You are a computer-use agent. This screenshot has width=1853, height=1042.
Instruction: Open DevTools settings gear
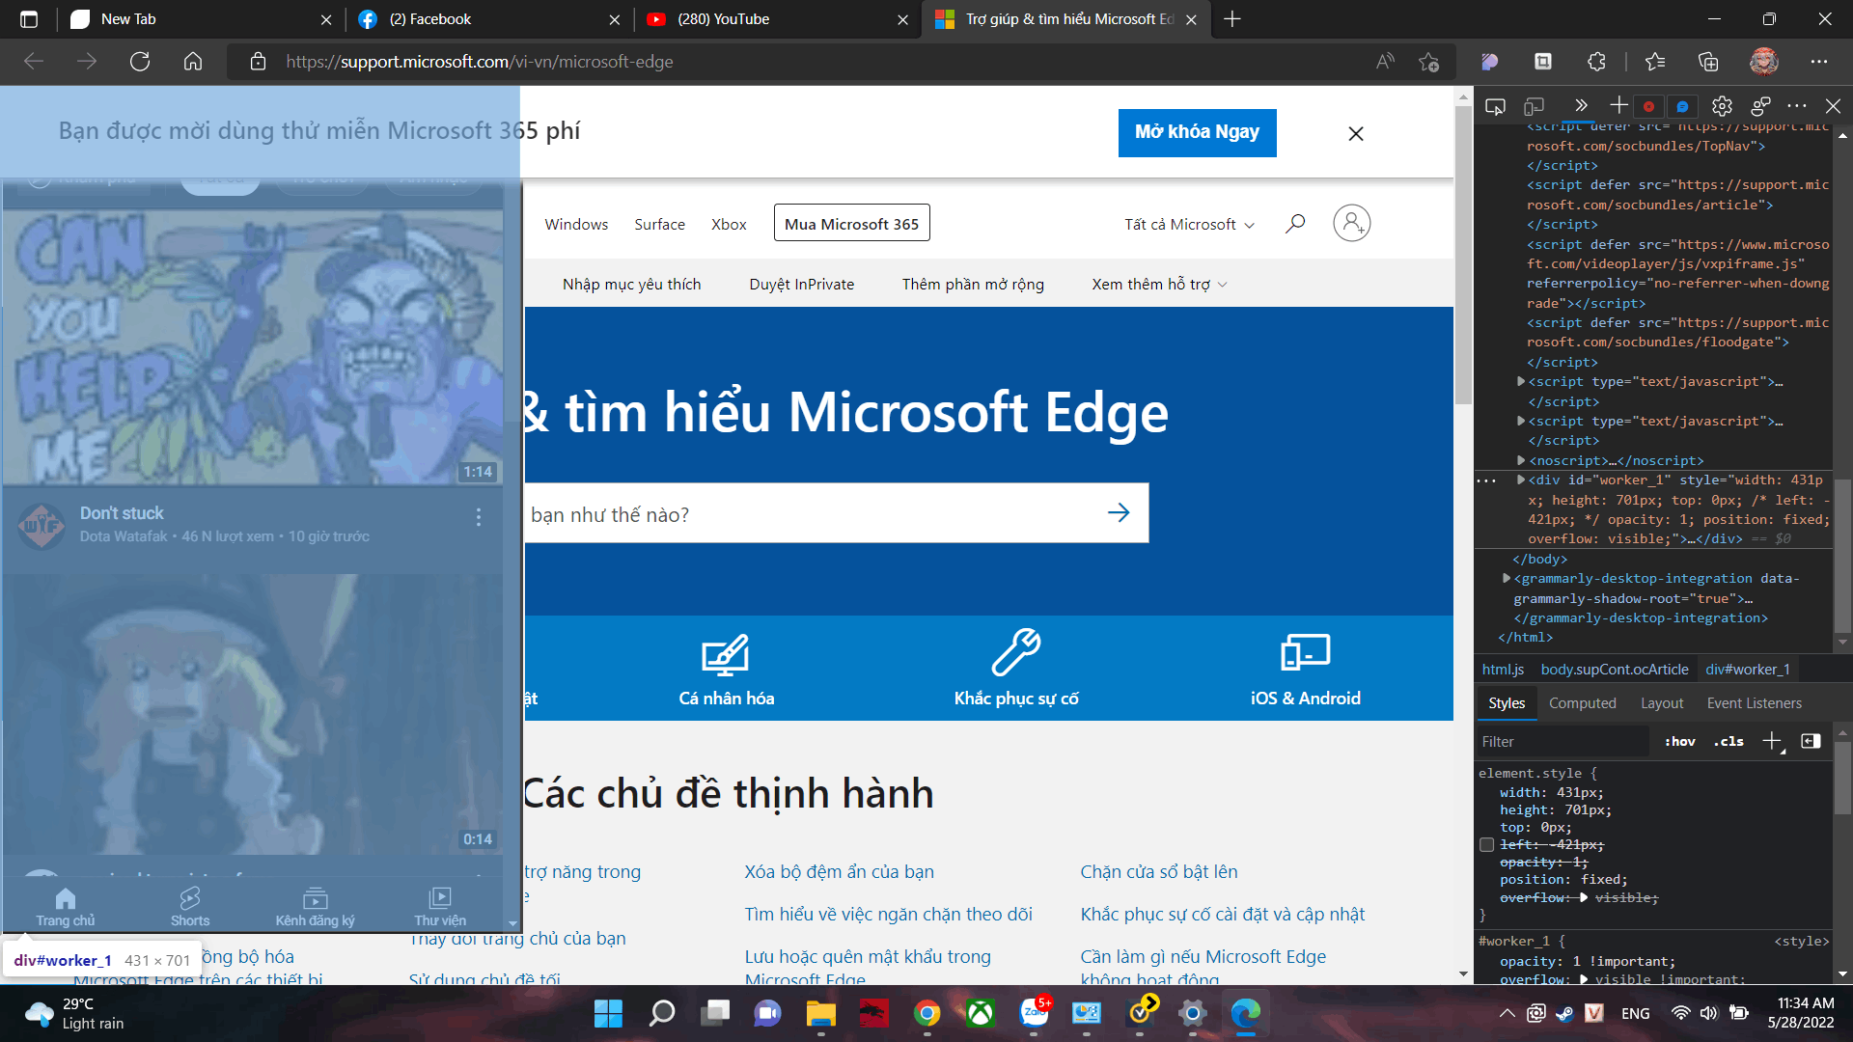(x=1722, y=106)
